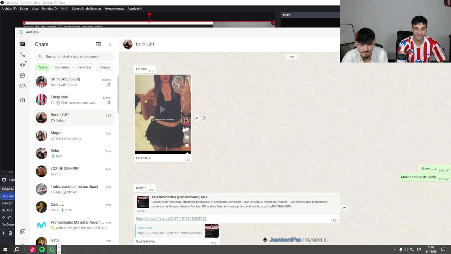Open archived chats icon in WhatsApp sidebar
451x254 pixels.
point(23,100)
